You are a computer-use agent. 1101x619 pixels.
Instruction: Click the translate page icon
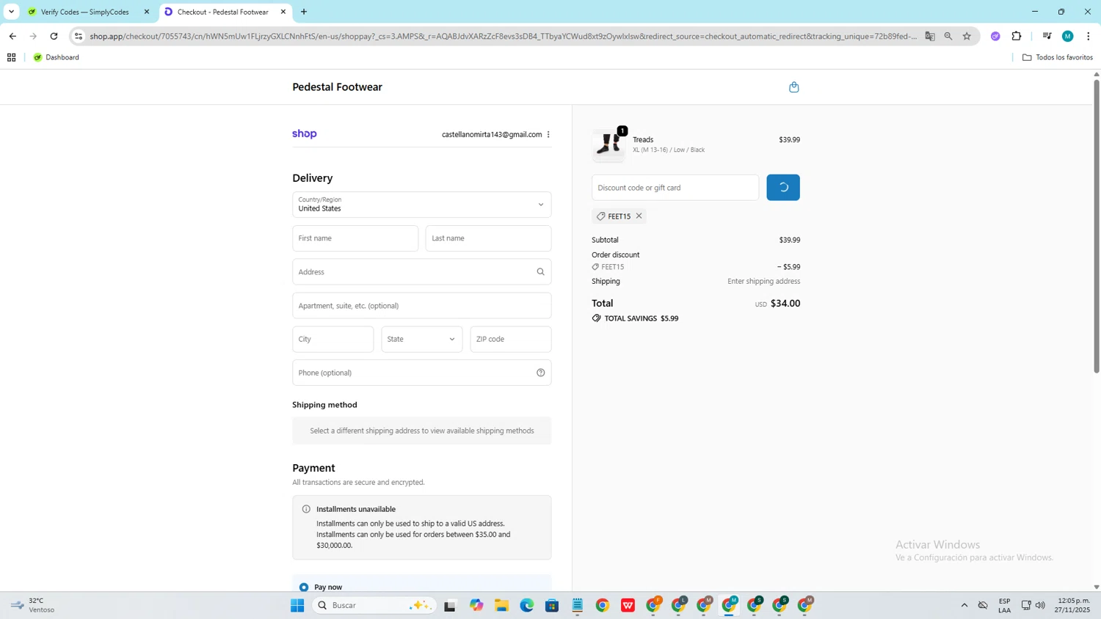(930, 36)
